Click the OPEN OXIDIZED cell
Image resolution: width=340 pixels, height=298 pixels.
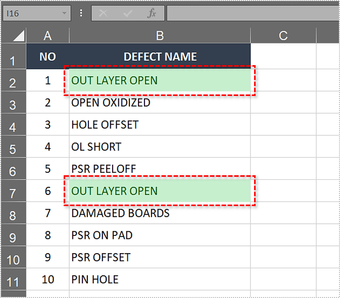(160, 103)
